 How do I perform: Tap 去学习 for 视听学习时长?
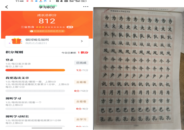(81, 119)
